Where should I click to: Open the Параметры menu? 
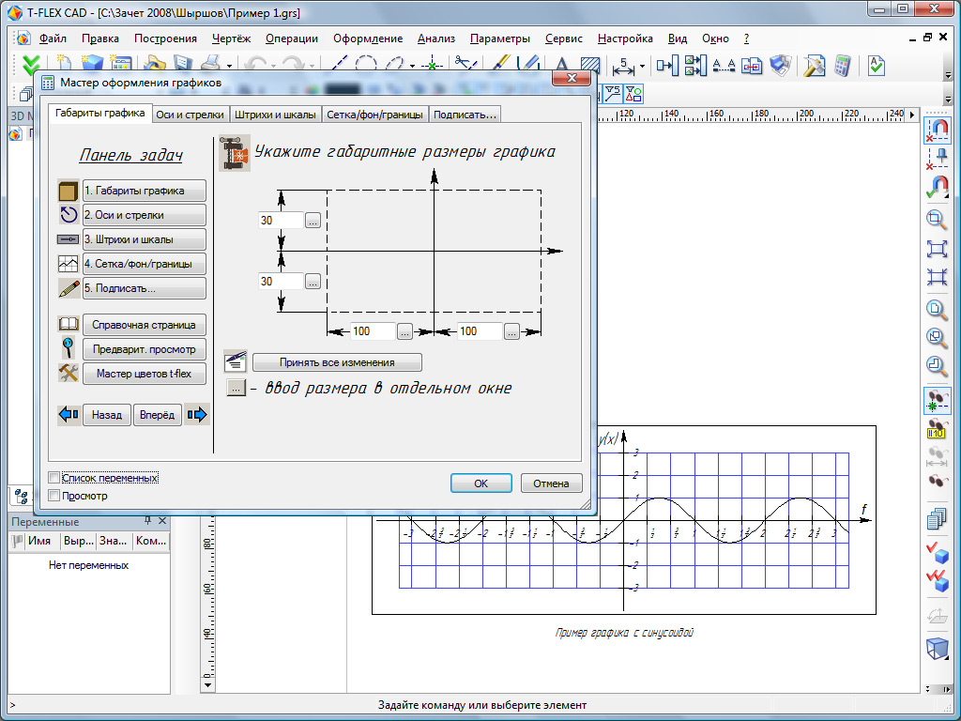(499, 38)
